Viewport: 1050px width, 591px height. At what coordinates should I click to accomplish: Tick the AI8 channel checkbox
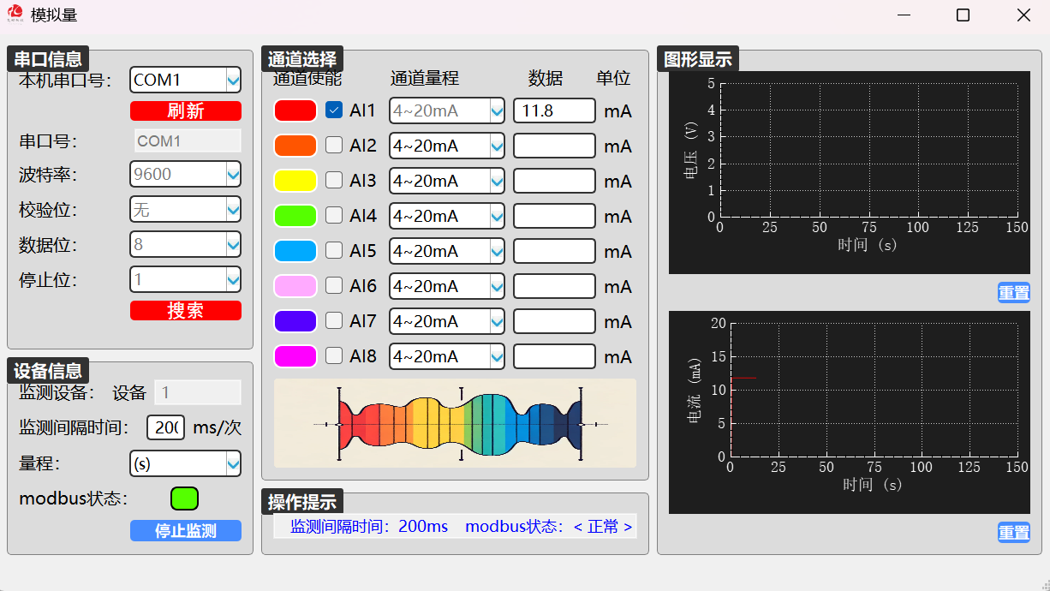(x=334, y=356)
